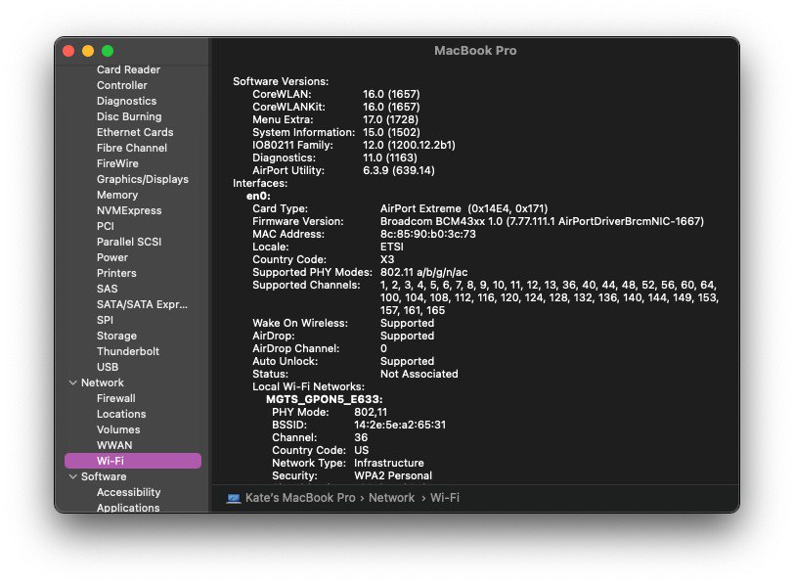The height and width of the screenshot is (585, 794).
Task: Click Kate's MacBook Pro in path bar
Action: 300,498
